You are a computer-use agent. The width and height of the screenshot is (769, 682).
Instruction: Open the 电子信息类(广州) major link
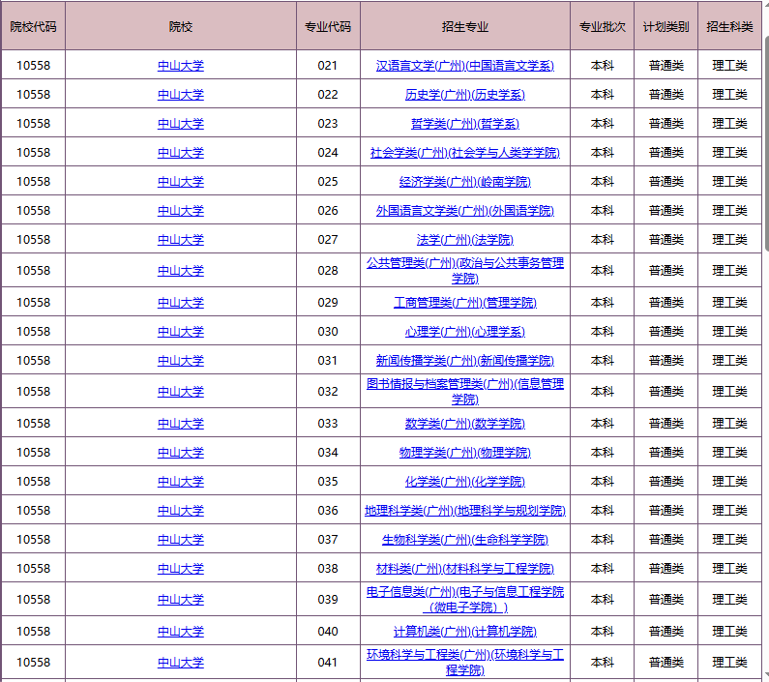click(x=465, y=600)
